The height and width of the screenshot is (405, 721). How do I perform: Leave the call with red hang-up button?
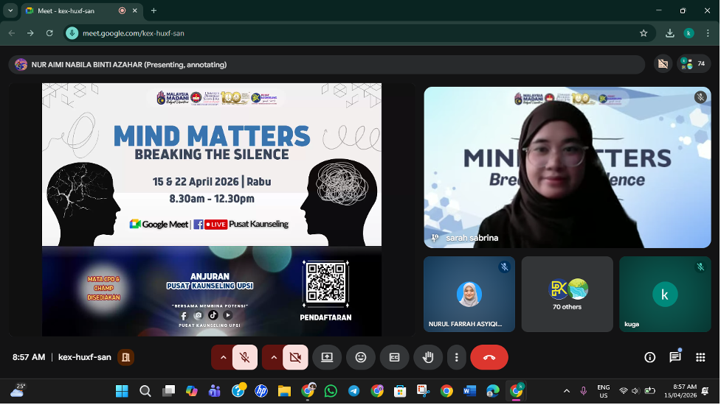point(489,357)
